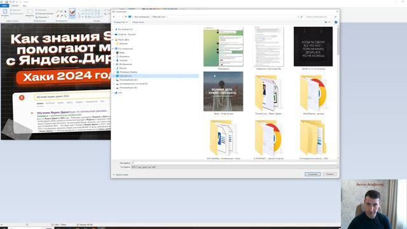Select Объемные объекты in navigation pane
This screenshot has width=407, height=229.
point(127,72)
